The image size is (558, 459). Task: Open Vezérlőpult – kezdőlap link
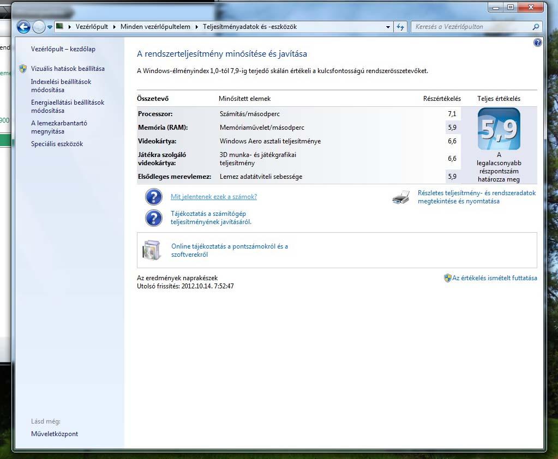click(x=63, y=49)
